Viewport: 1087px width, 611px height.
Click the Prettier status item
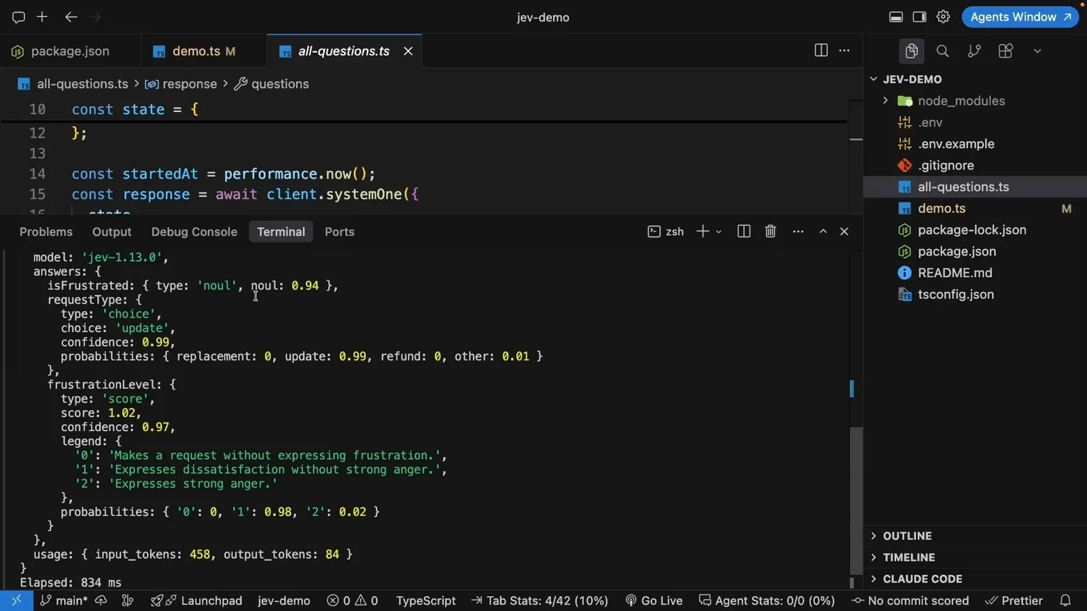[1014, 601]
